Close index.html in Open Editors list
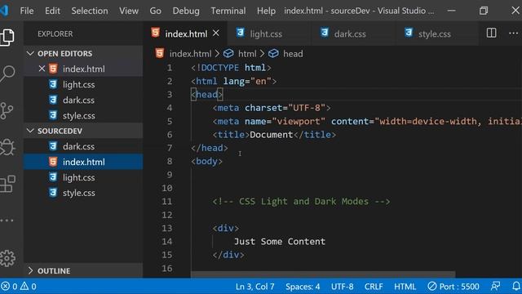This screenshot has width=522, height=294. click(42, 69)
